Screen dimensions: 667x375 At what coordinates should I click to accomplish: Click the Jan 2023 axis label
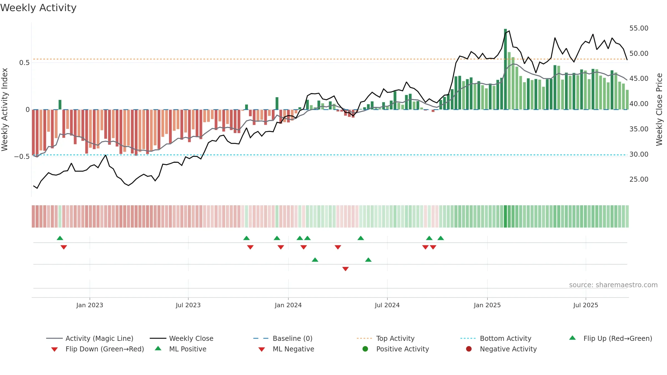coord(90,305)
